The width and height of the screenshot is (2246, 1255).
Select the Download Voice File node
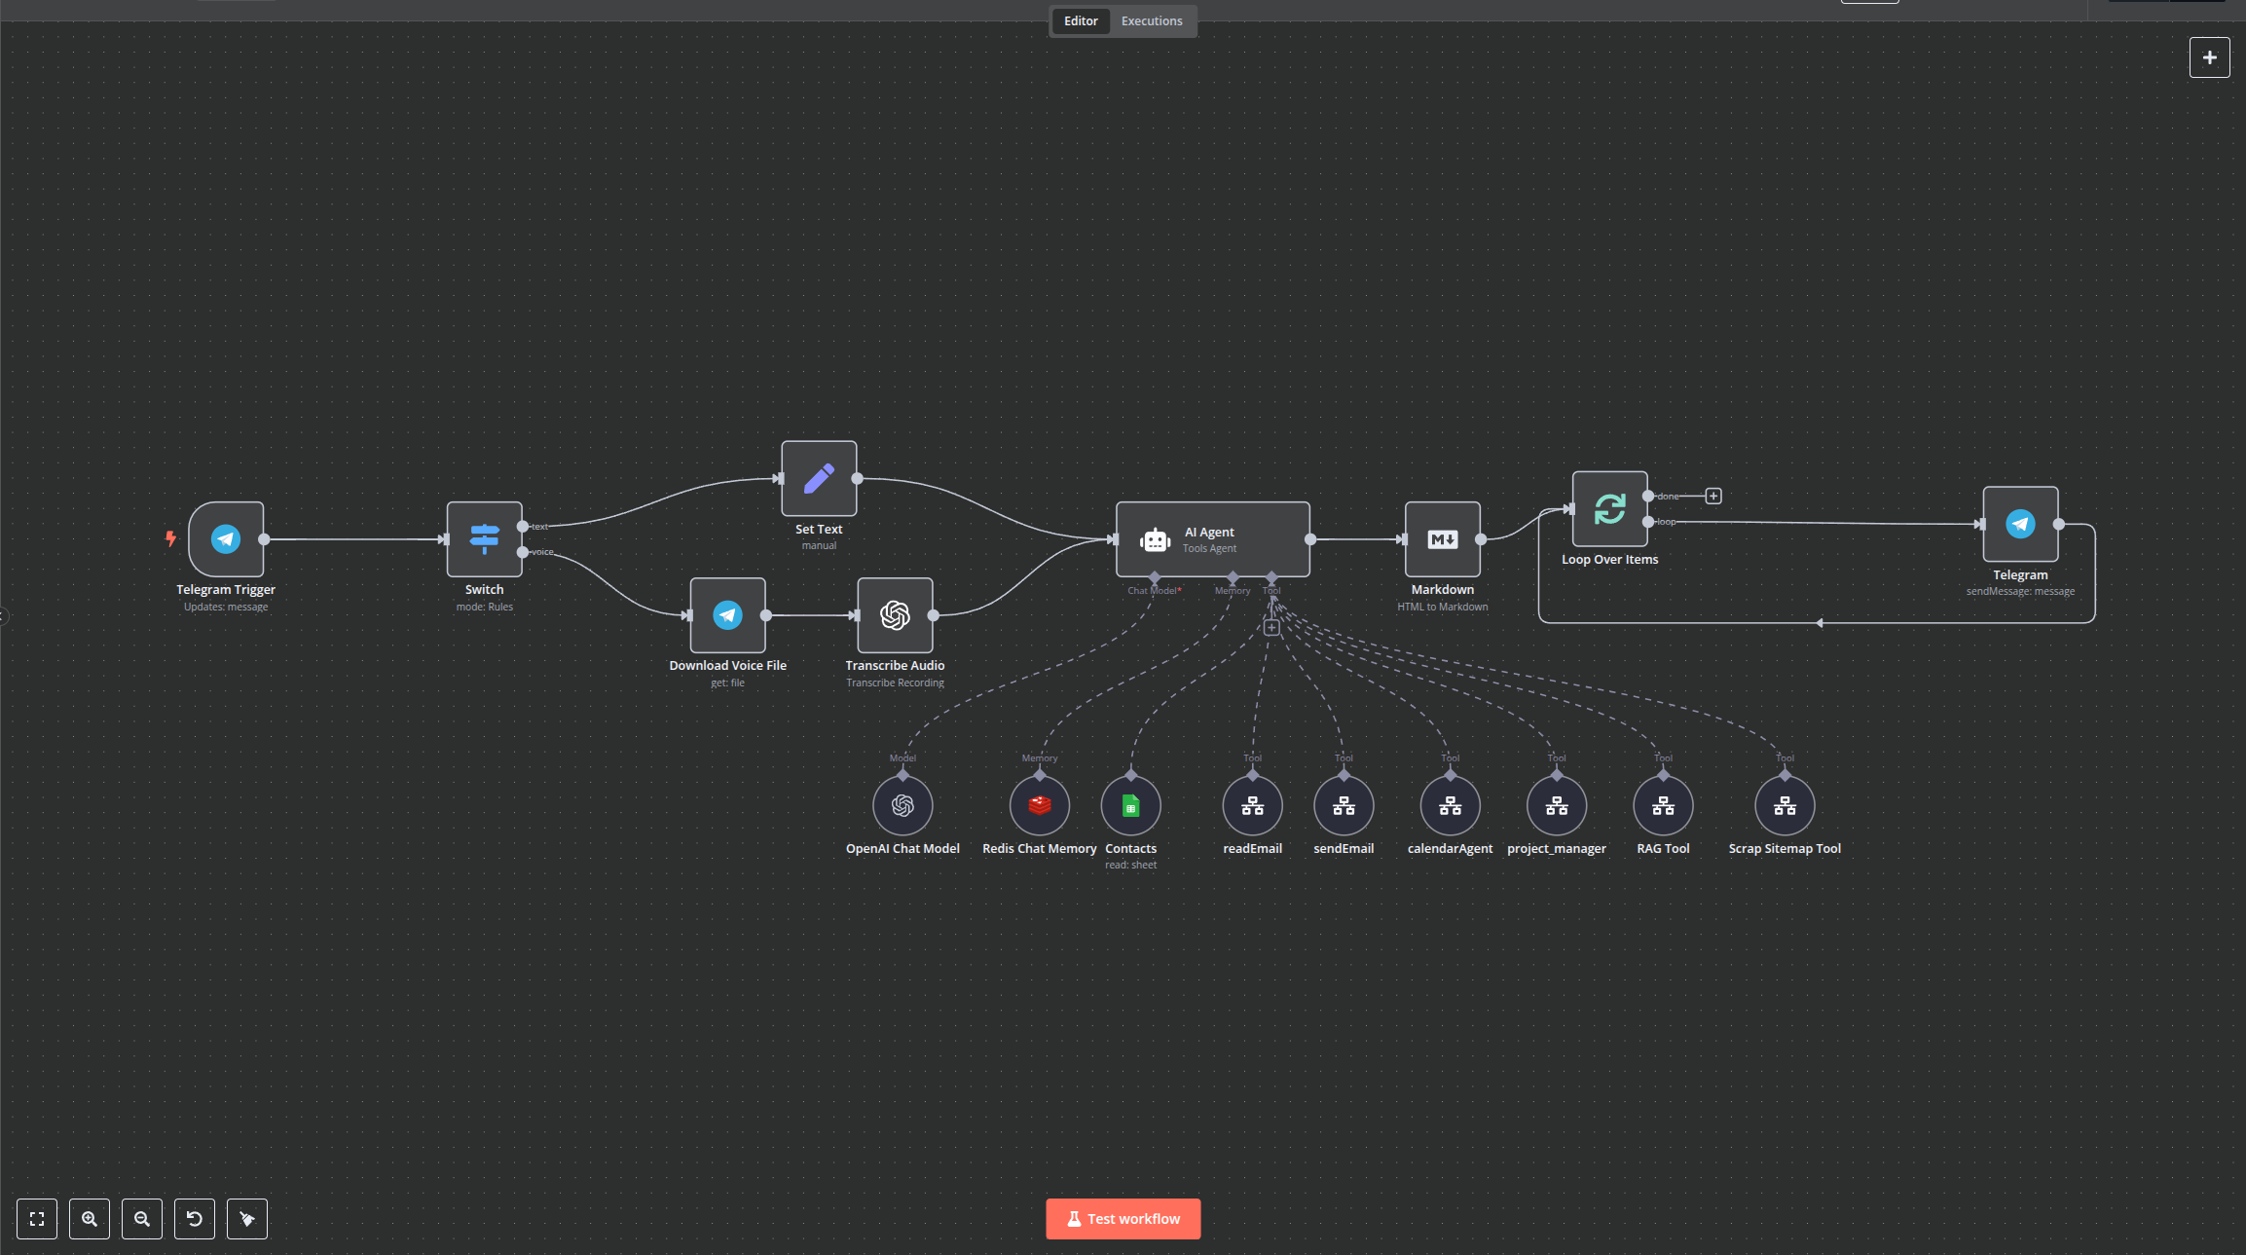point(727,615)
